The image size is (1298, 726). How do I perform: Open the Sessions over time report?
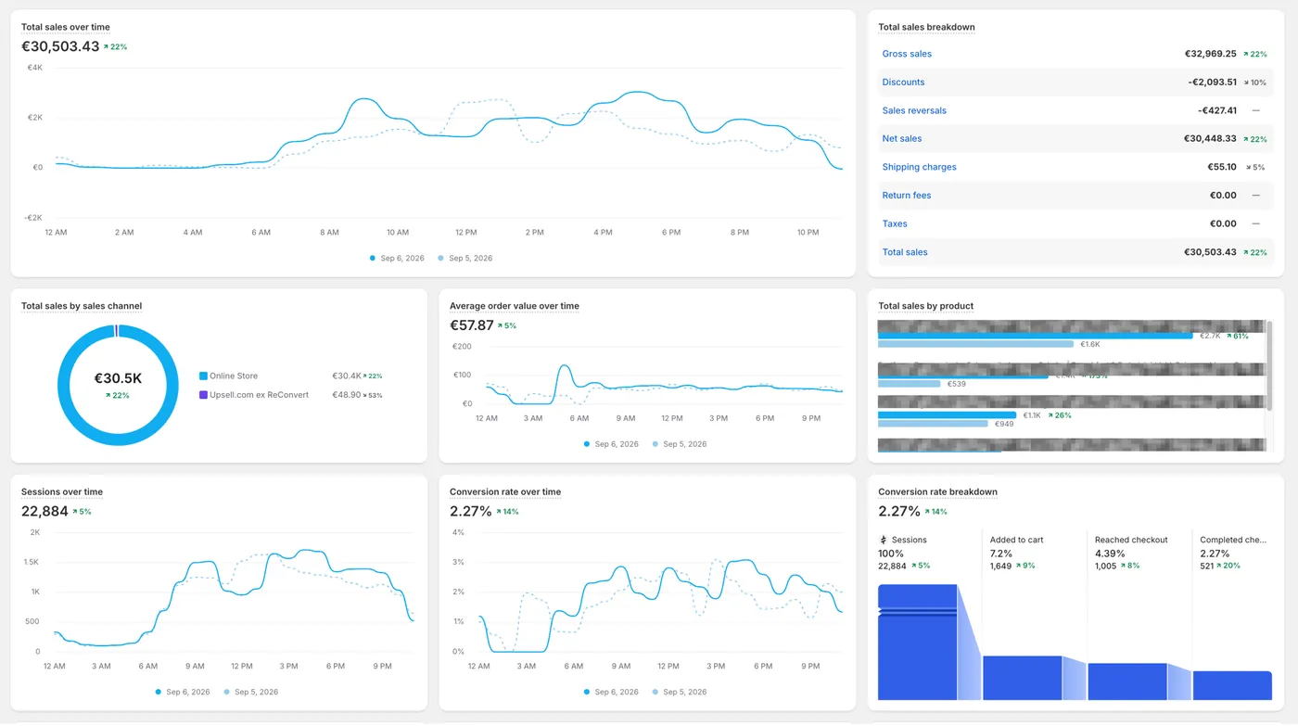pyautogui.click(x=62, y=492)
